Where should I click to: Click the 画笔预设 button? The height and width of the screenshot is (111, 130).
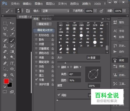[x=44, y=24]
